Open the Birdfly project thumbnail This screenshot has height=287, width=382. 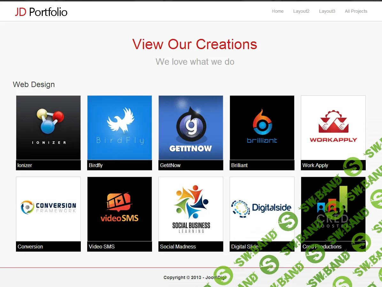click(119, 128)
